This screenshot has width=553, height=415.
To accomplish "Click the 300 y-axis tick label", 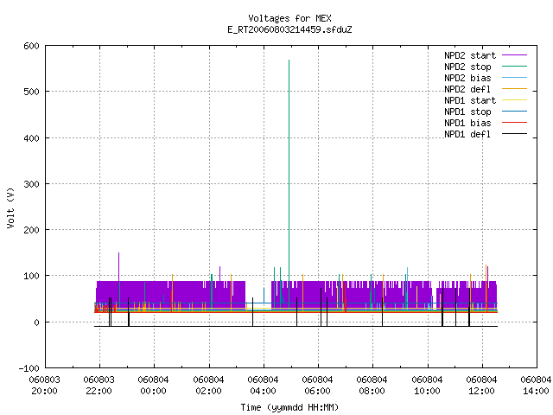I will (31, 184).
